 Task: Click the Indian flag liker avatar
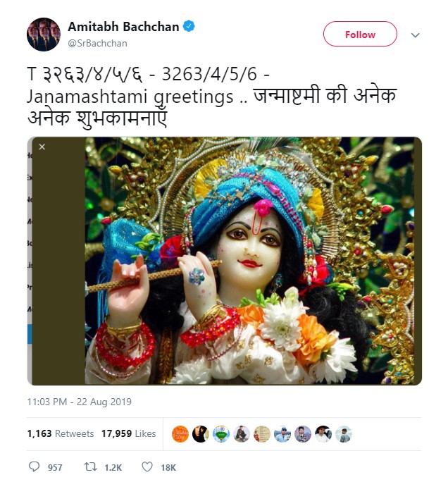(x=221, y=434)
